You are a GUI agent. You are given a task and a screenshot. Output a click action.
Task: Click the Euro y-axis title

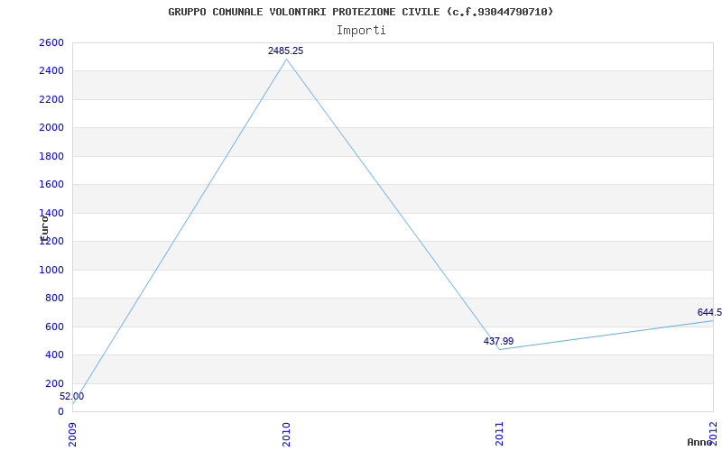(43, 227)
